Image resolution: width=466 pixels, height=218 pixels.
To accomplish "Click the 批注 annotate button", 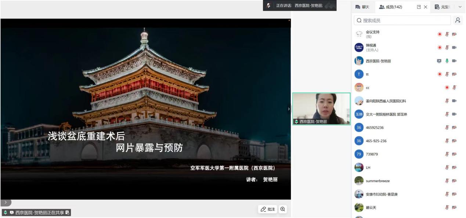I will tap(268, 209).
